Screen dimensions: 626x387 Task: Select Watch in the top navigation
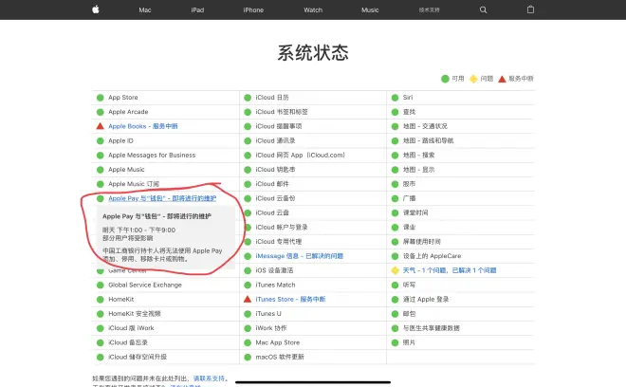[312, 9]
